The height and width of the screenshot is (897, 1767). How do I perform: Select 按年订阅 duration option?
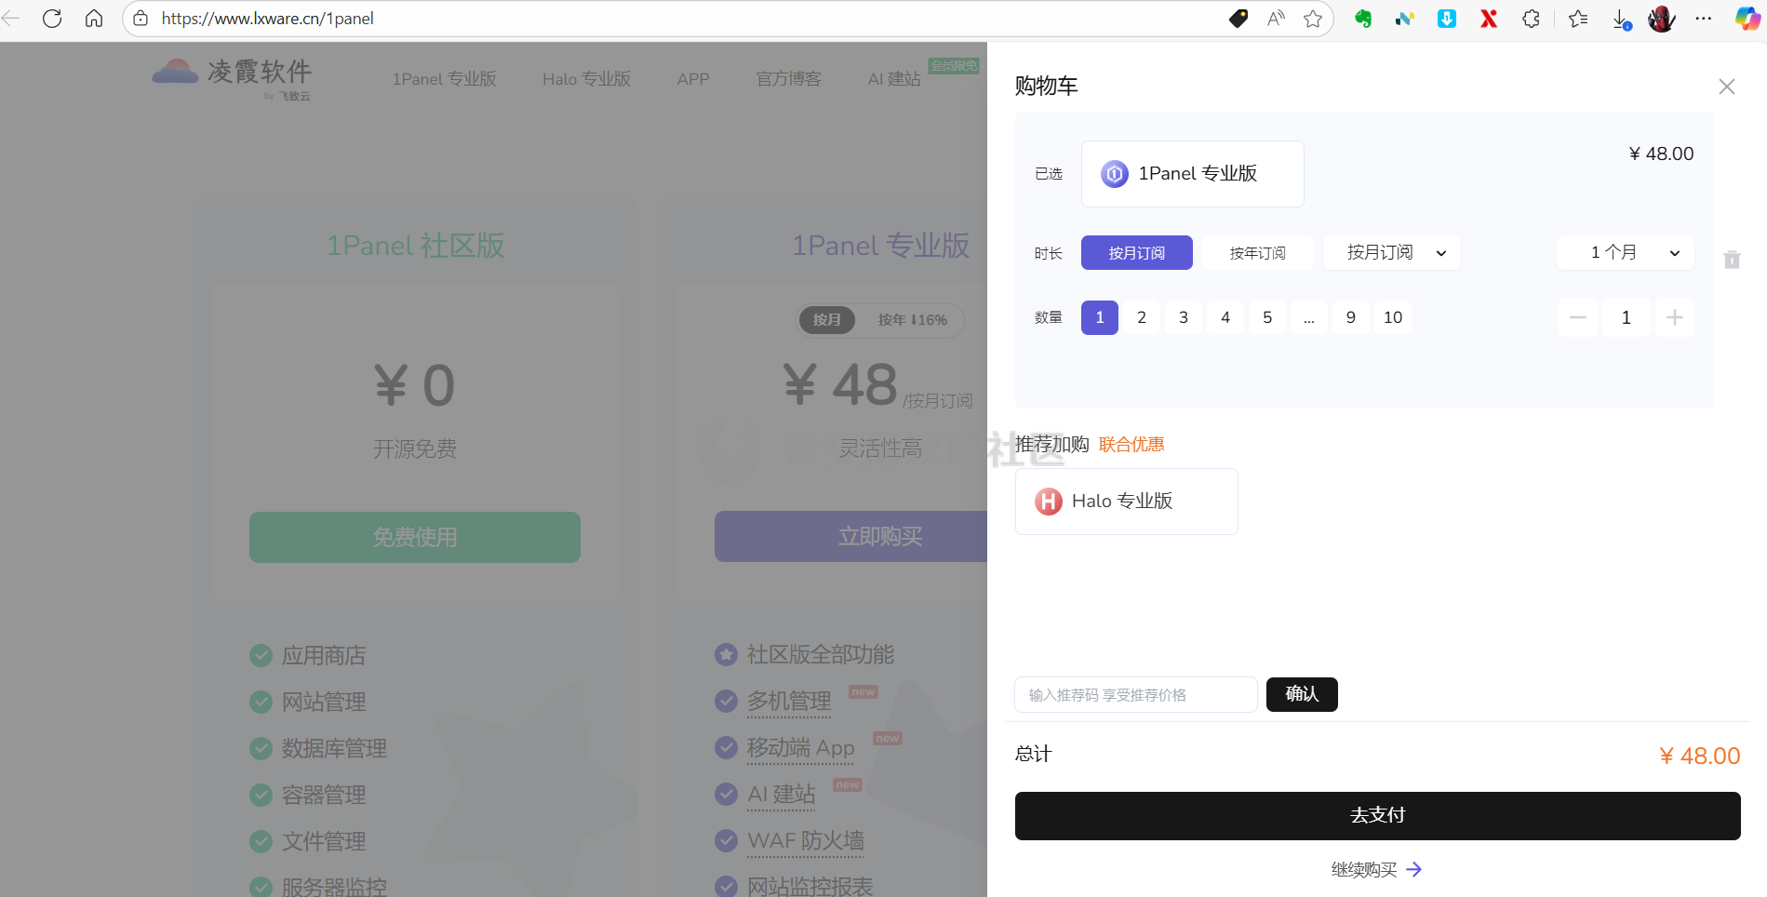1258,253
